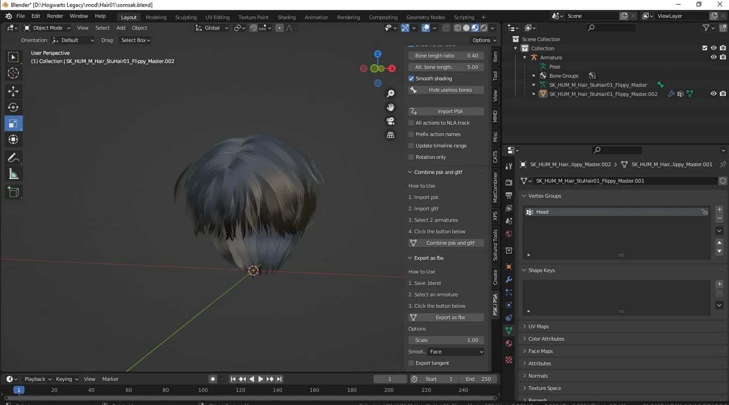Adjust the Alt. bone length field
The image size is (729, 405).
point(446,67)
